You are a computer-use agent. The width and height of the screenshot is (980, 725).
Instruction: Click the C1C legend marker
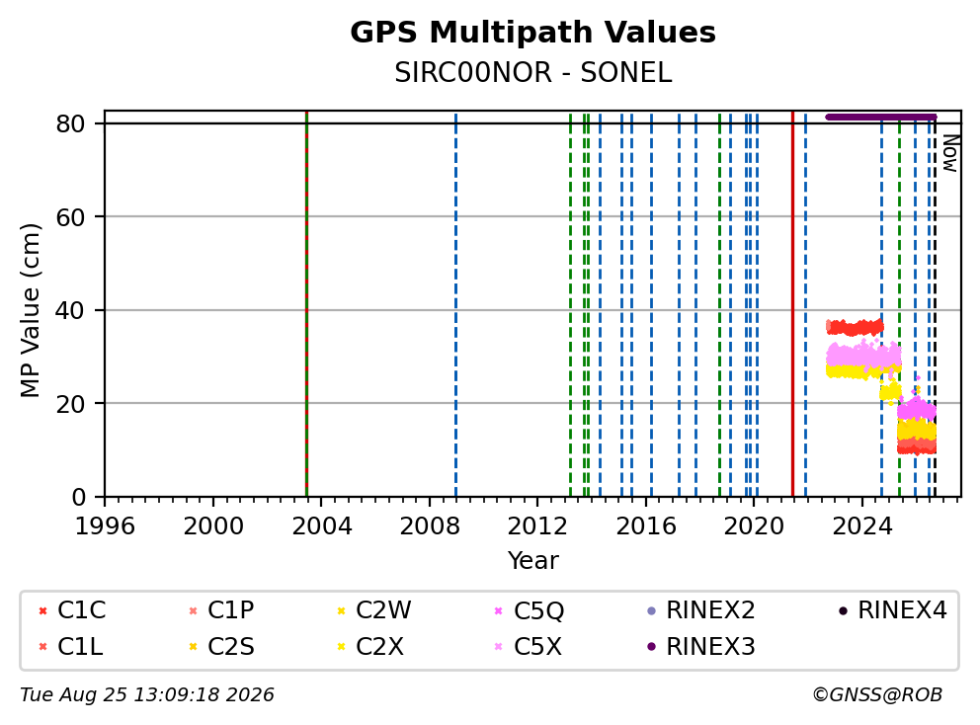tap(42, 610)
